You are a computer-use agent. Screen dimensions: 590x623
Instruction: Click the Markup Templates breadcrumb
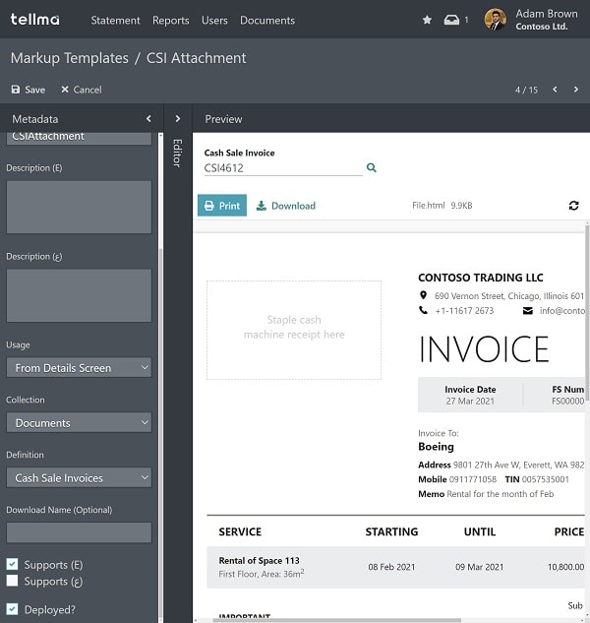point(70,58)
